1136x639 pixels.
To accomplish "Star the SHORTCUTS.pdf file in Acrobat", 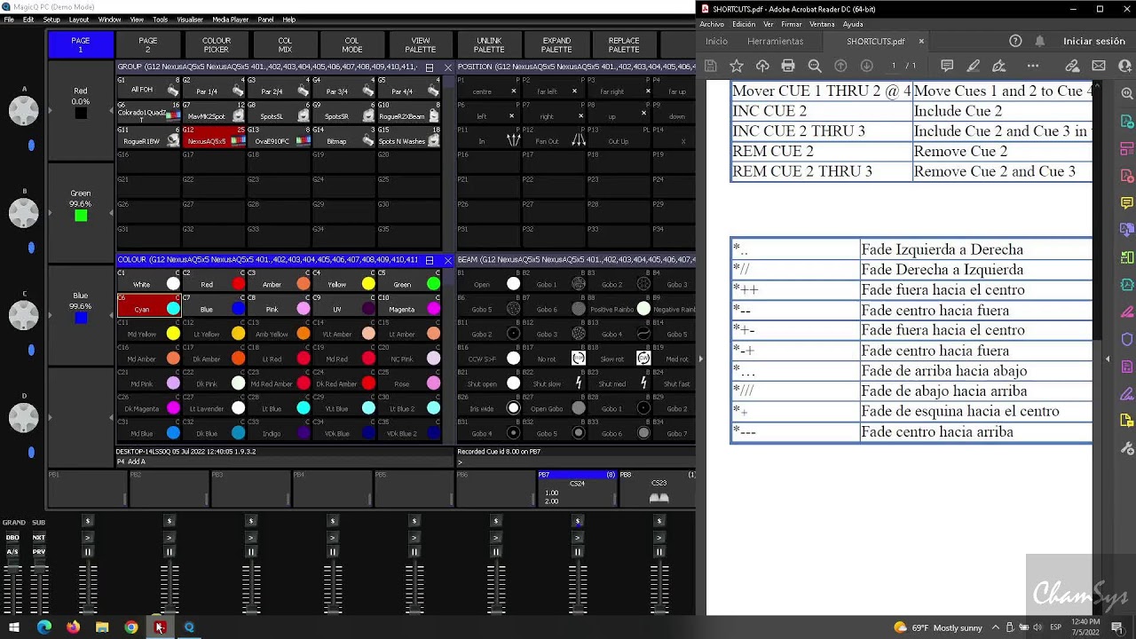I will tap(737, 66).
